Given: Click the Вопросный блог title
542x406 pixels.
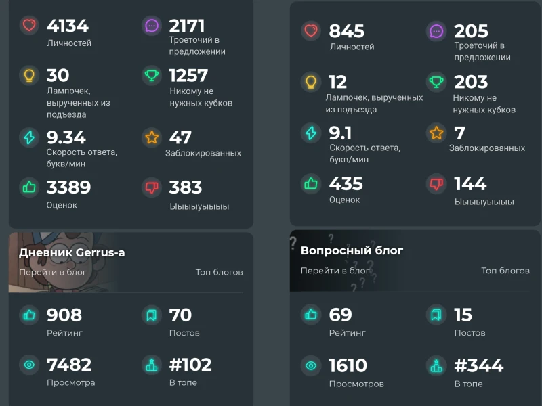Looking at the screenshot, I should [x=352, y=250].
